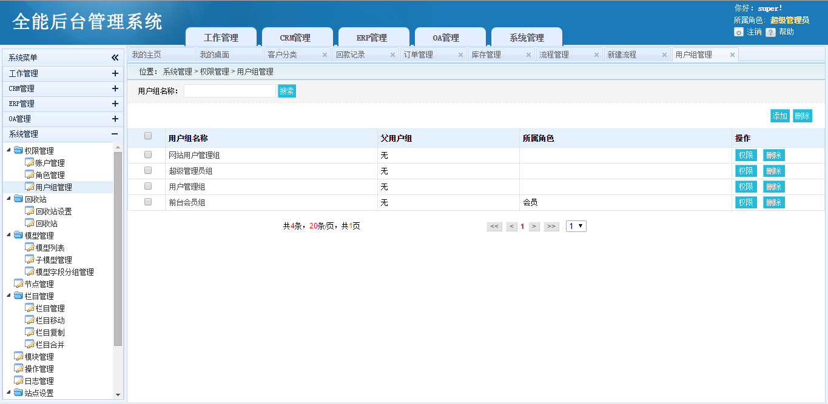The height and width of the screenshot is (404, 828).
Task: Click the 回收站 folder icon in sidebar
Action: pyautogui.click(x=18, y=199)
